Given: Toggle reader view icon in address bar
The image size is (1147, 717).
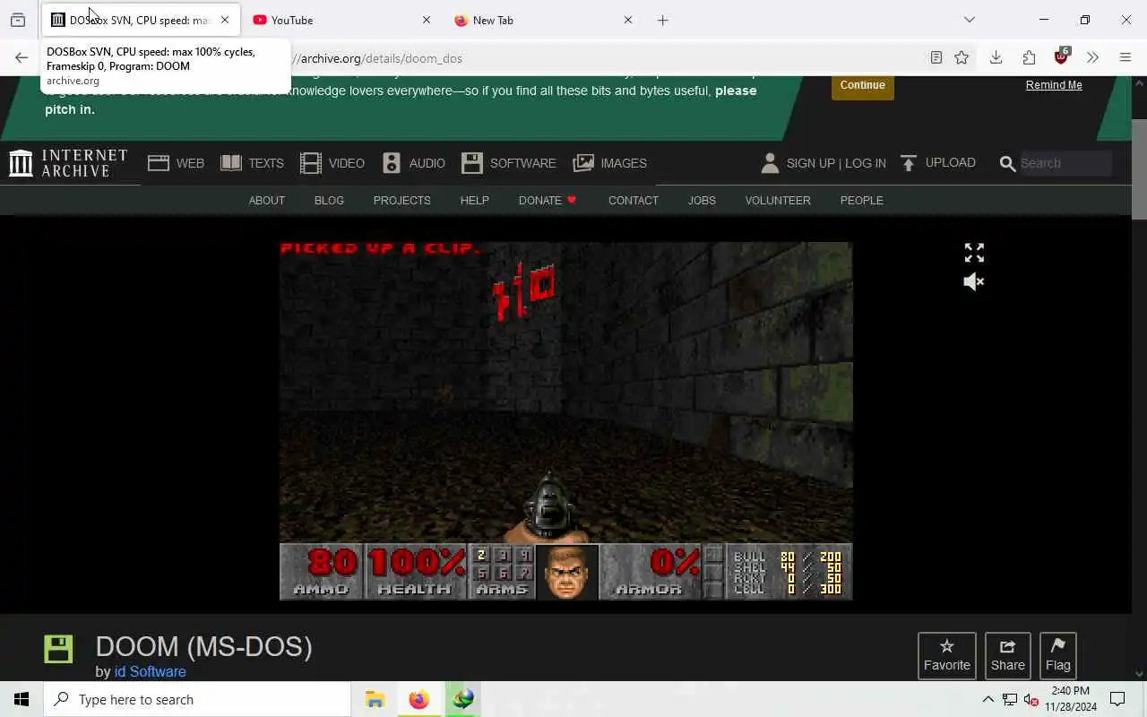Looking at the screenshot, I should click(x=936, y=58).
